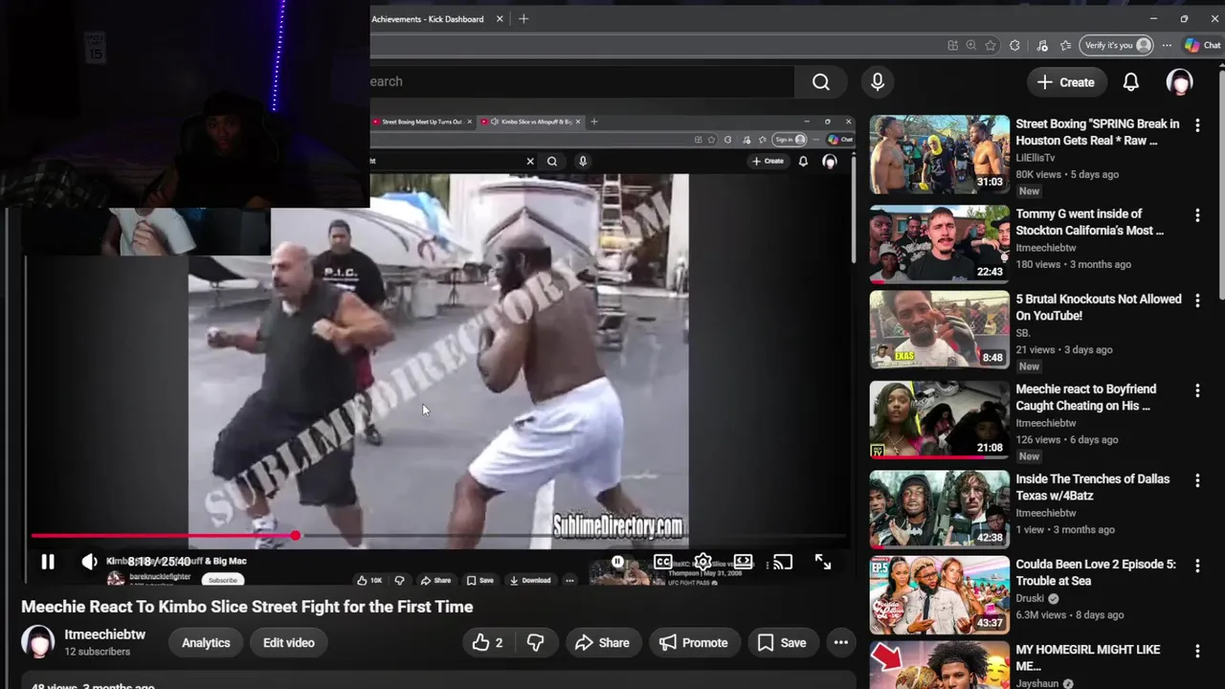Share this video
Viewport: 1225px width, 689px height.
pyautogui.click(x=602, y=643)
